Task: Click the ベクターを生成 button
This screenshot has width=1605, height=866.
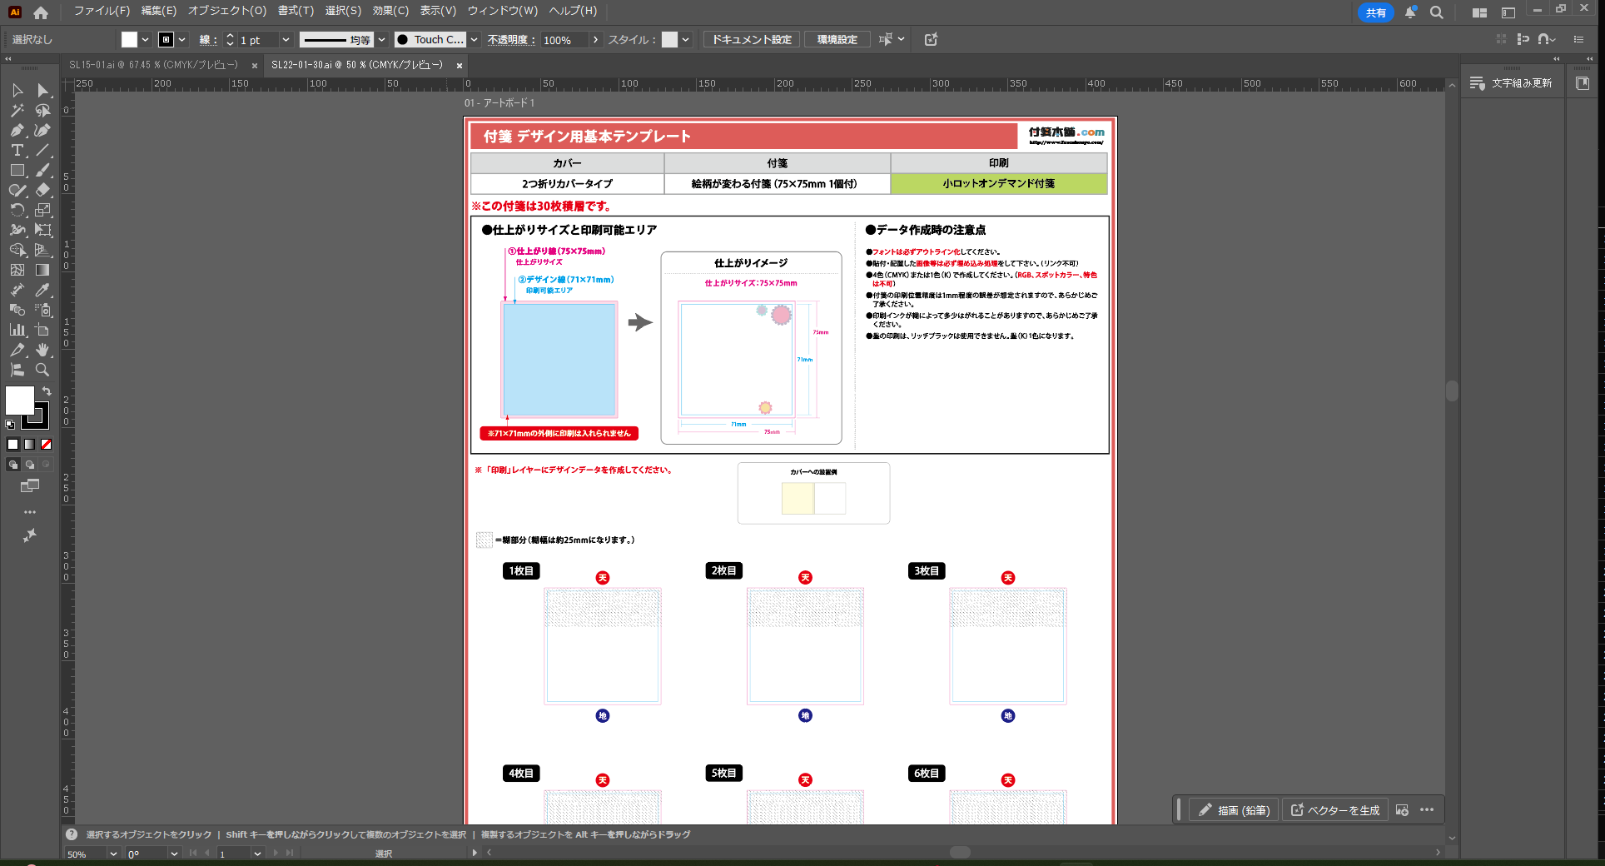Action: pos(1335,810)
